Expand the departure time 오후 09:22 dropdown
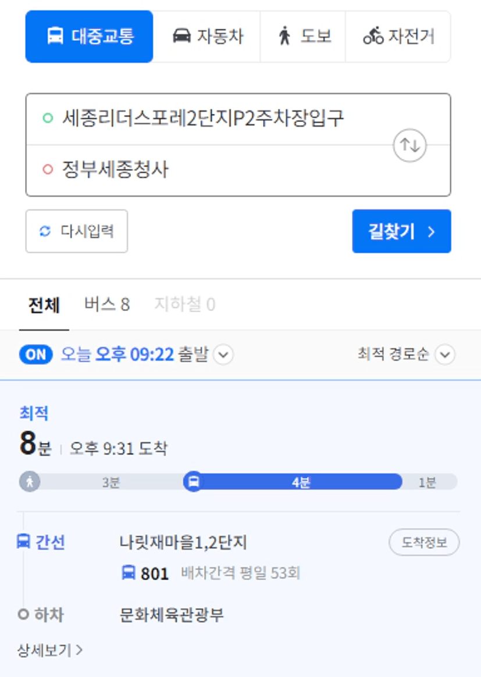Screen dimensions: 481x677 223,355
